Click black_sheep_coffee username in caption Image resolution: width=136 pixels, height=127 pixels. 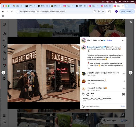click(x=95, y=47)
